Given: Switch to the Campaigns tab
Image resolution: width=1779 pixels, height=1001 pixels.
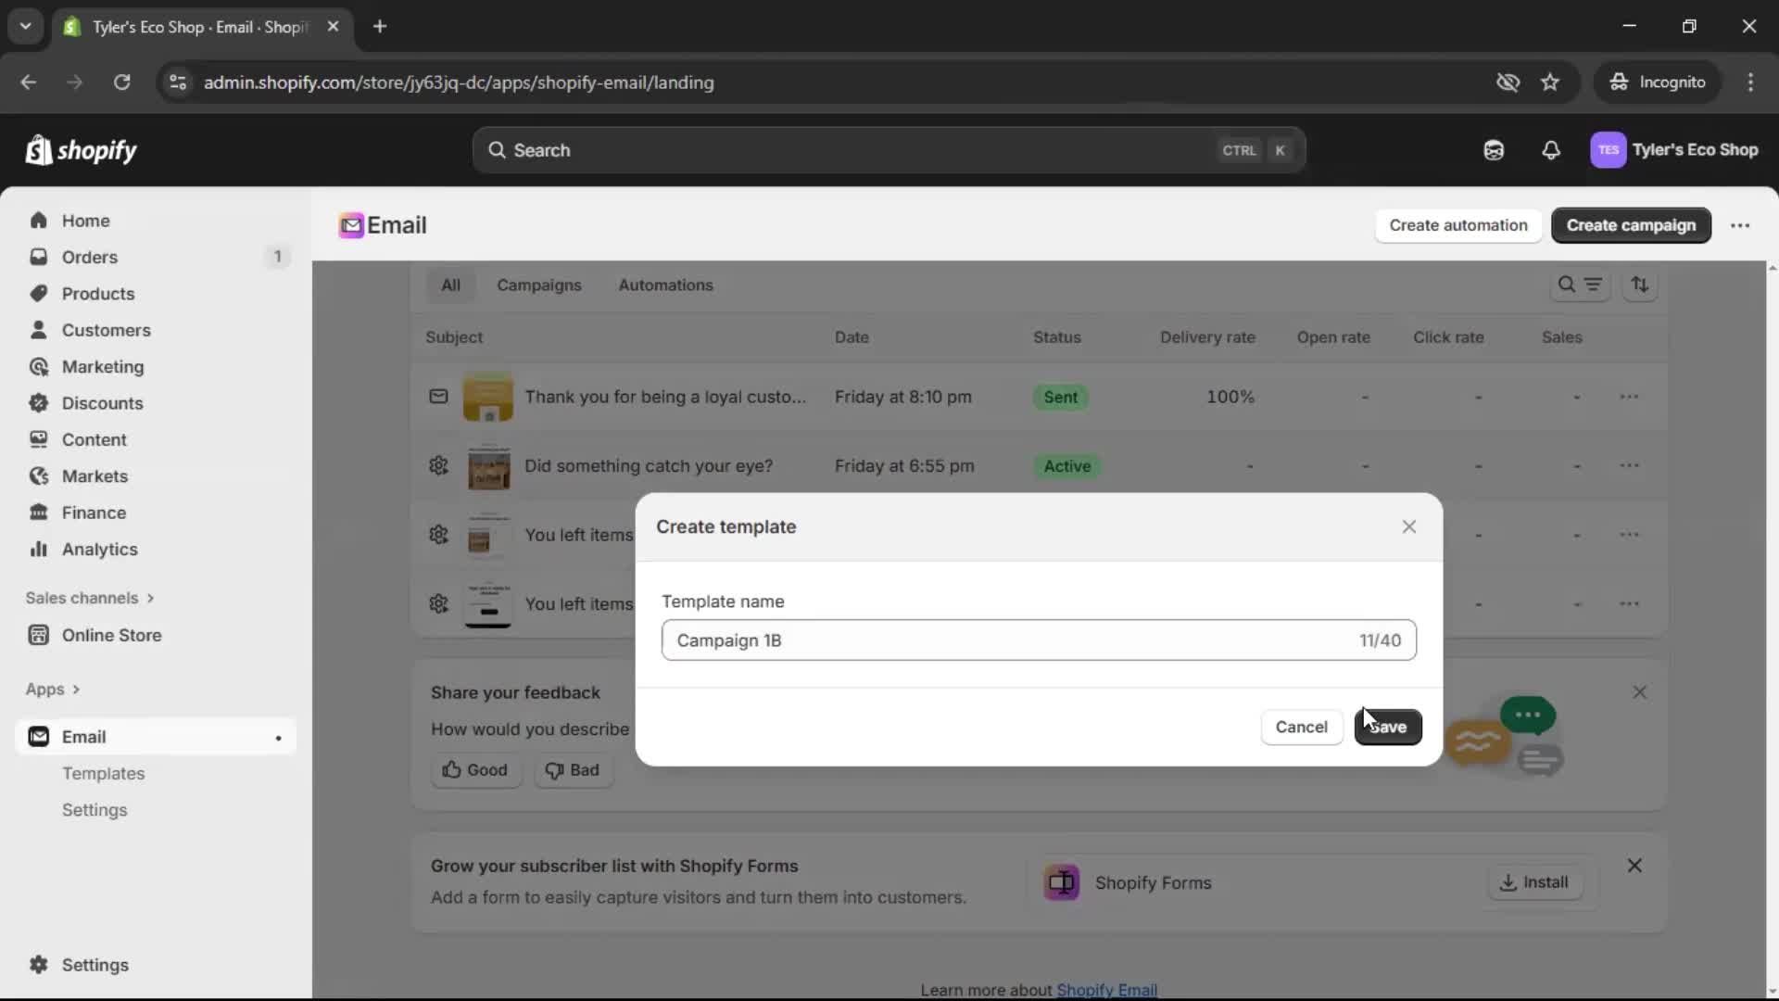Looking at the screenshot, I should point(539,285).
